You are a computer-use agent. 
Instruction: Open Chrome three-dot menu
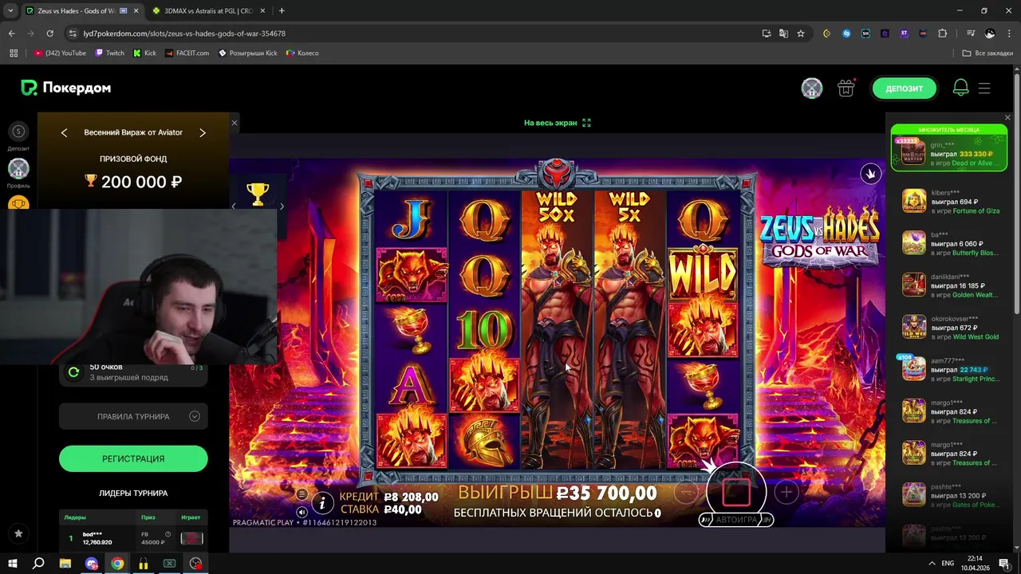[1008, 33]
